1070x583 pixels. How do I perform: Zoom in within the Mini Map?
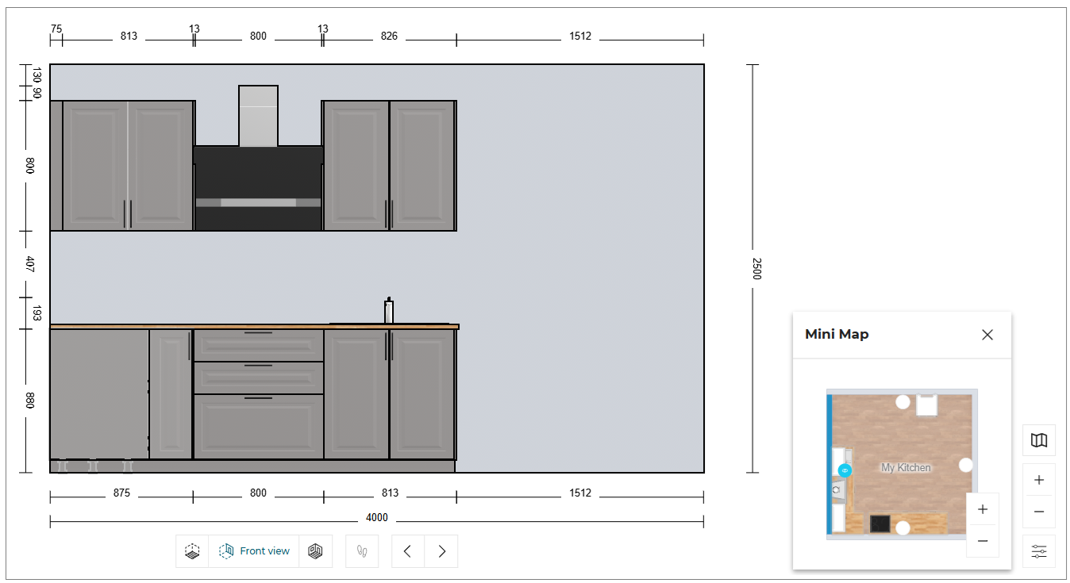point(982,509)
